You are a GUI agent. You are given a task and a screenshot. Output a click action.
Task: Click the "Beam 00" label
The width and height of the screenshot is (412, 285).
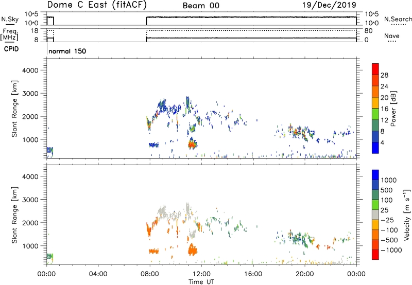pyautogui.click(x=201, y=6)
